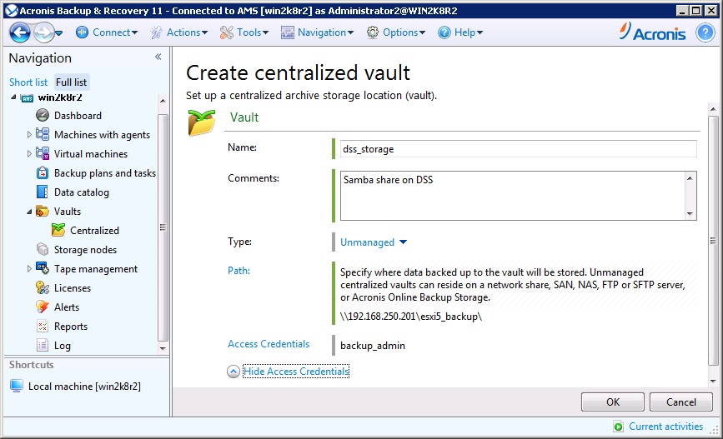
Task: Click the Actions wand icon
Action: point(156,32)
